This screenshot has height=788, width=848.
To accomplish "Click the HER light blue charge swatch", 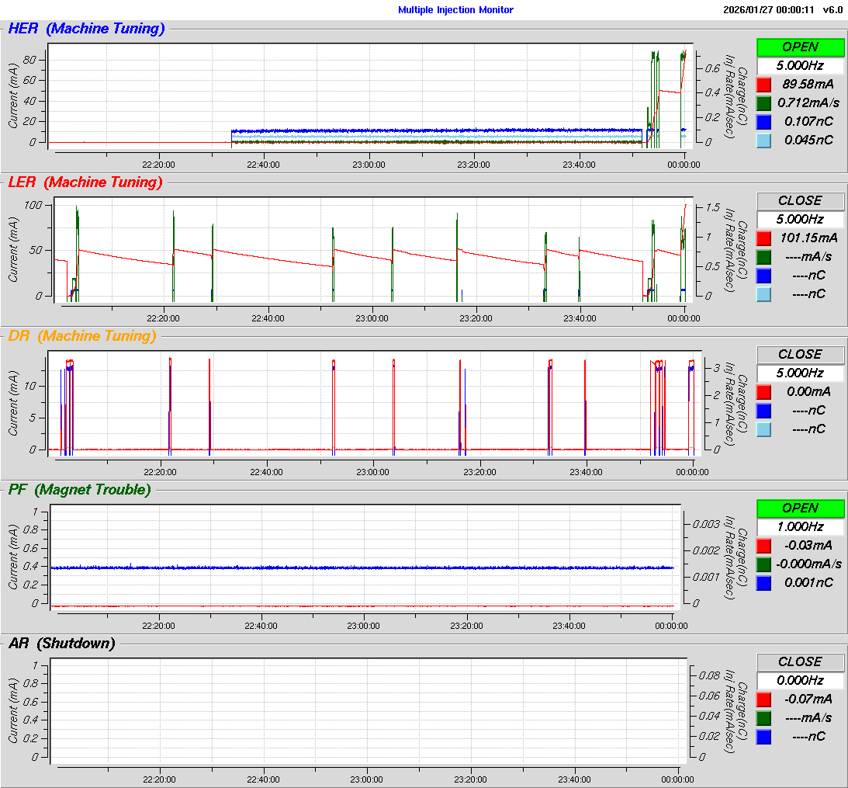I will click(x=763, y=140).
